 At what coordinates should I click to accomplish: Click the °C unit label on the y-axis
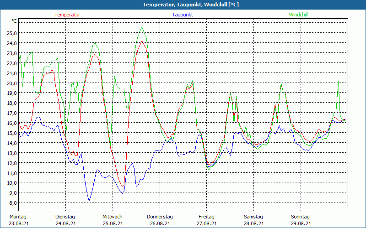coord(14,21)
